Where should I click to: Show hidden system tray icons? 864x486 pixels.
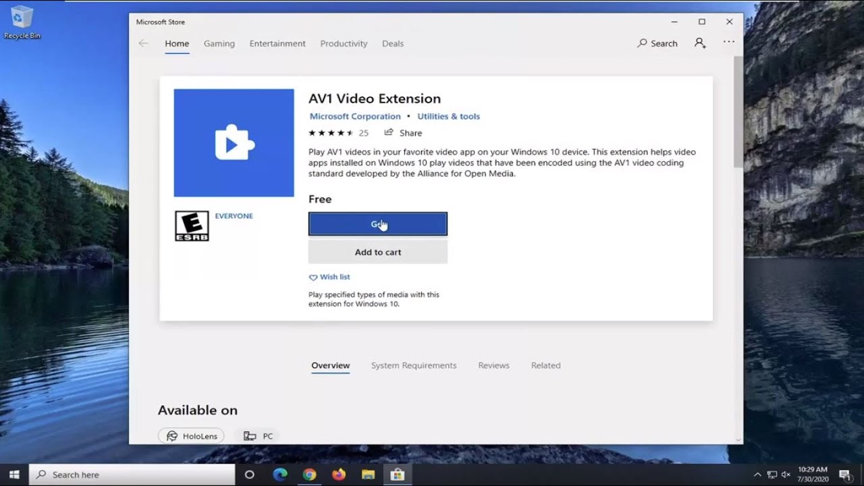tap(757, 475)
